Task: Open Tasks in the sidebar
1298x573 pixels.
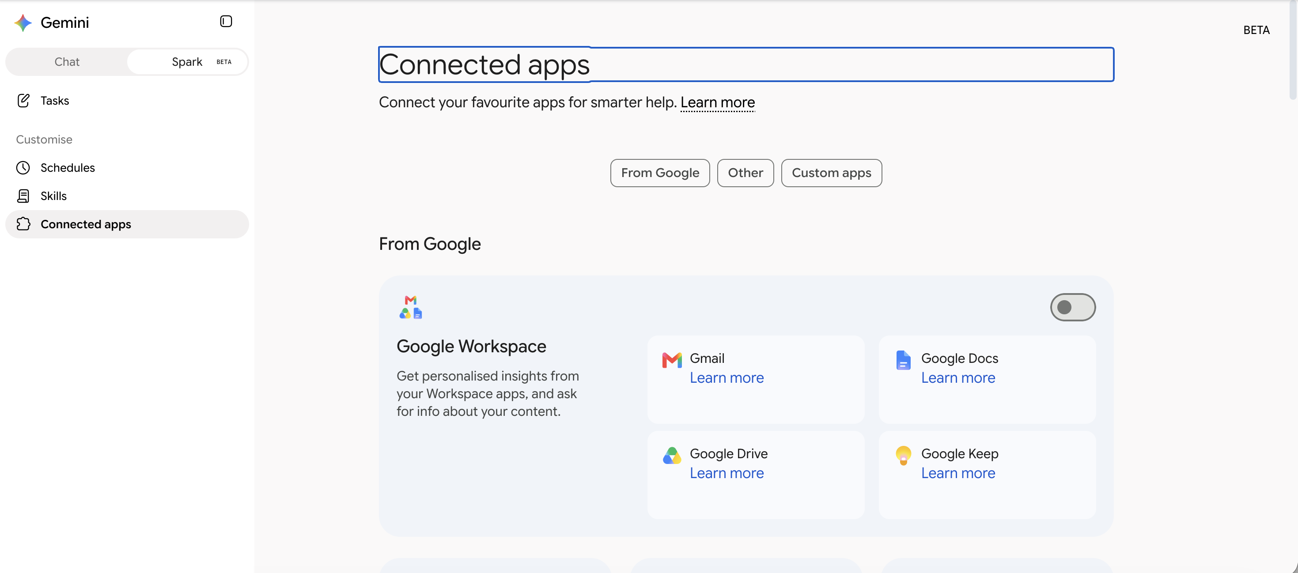Action: click(127, 100)
